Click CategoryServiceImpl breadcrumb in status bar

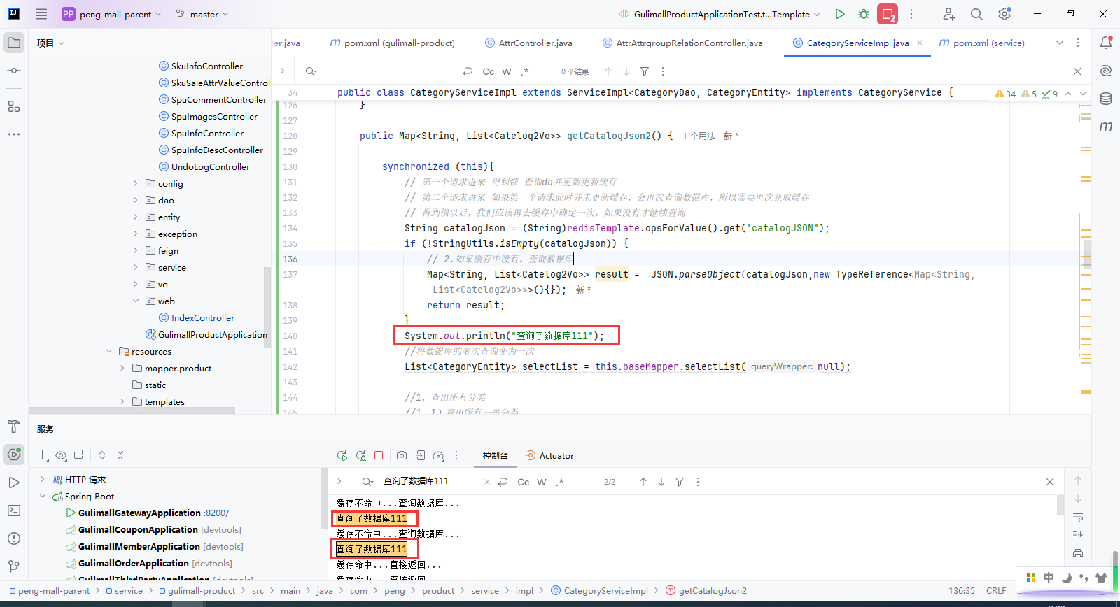tap(599, 590)
